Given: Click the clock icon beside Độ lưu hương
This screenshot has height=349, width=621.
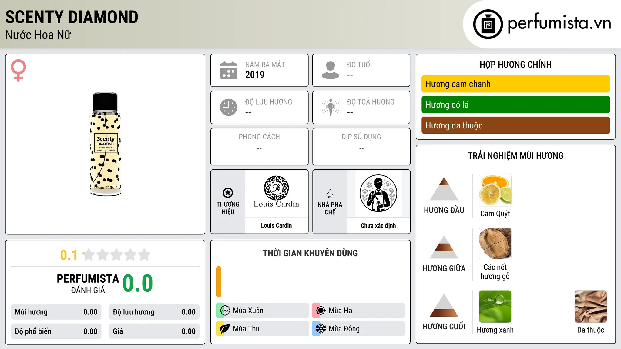Looking at the screenshot, I should (229, 107).
